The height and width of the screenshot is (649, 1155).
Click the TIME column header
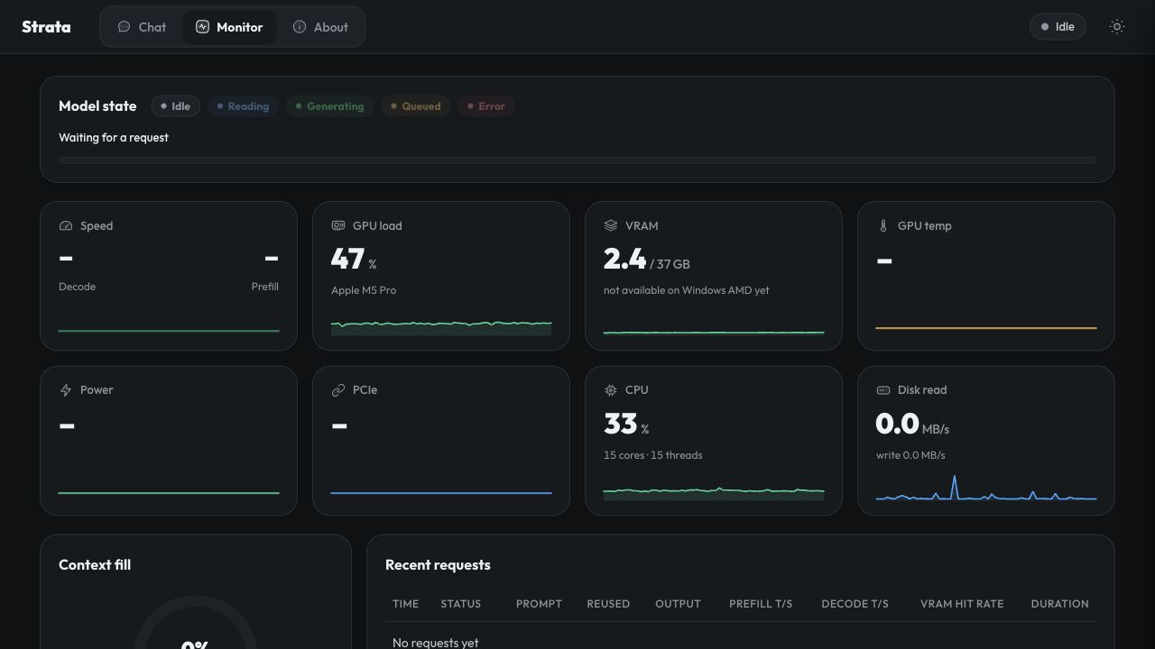point(406,604)
